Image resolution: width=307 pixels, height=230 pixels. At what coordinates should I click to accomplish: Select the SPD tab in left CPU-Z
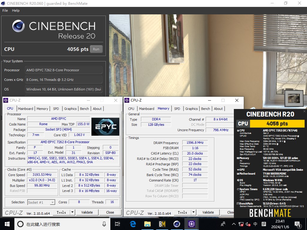pyautogui.click(x=56, y=109)
